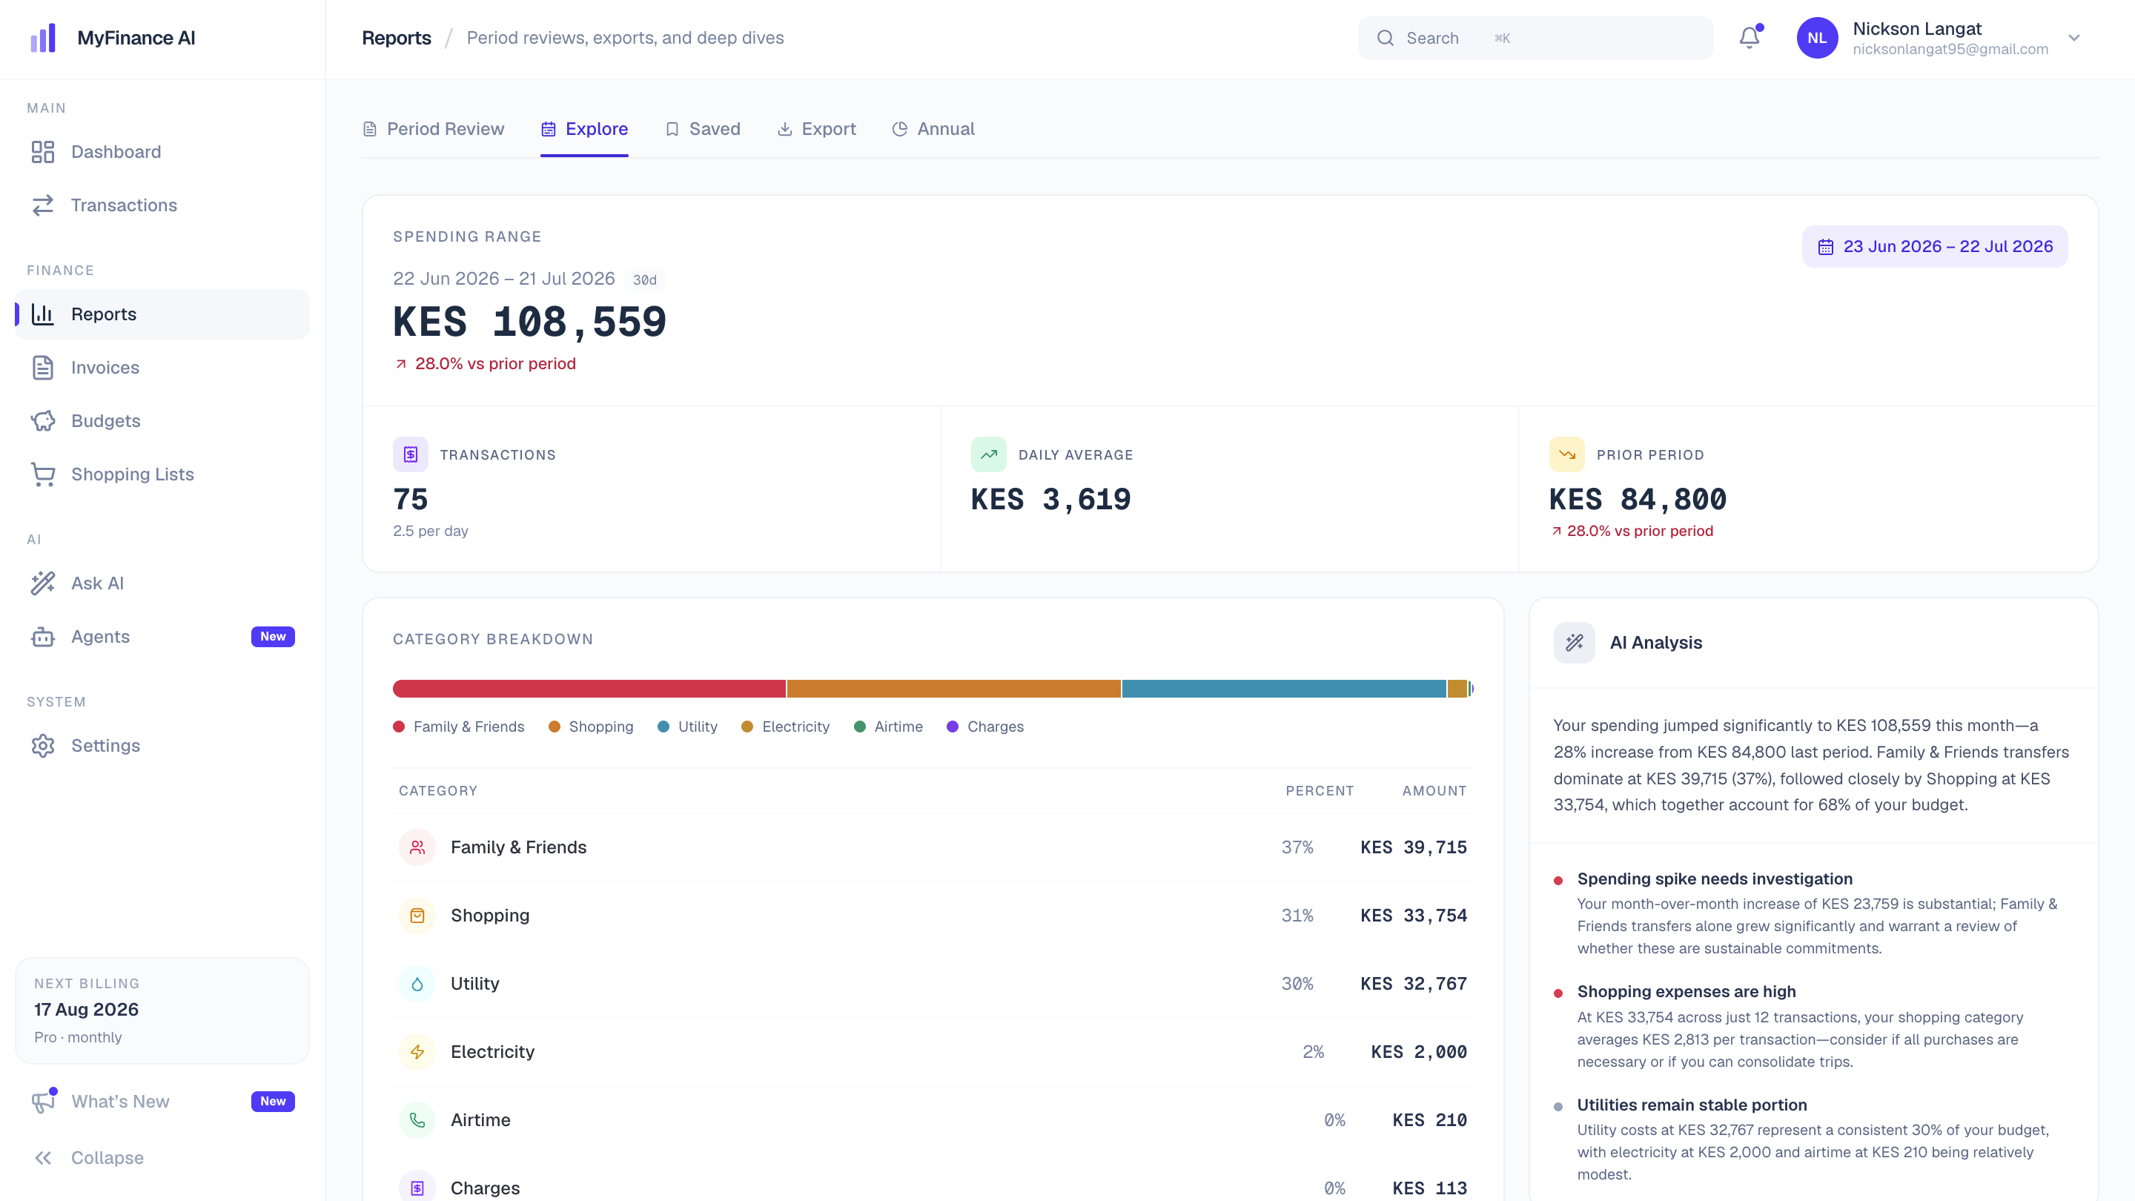Click the Electricity lightning bolt icon

tap(417, 1052)
